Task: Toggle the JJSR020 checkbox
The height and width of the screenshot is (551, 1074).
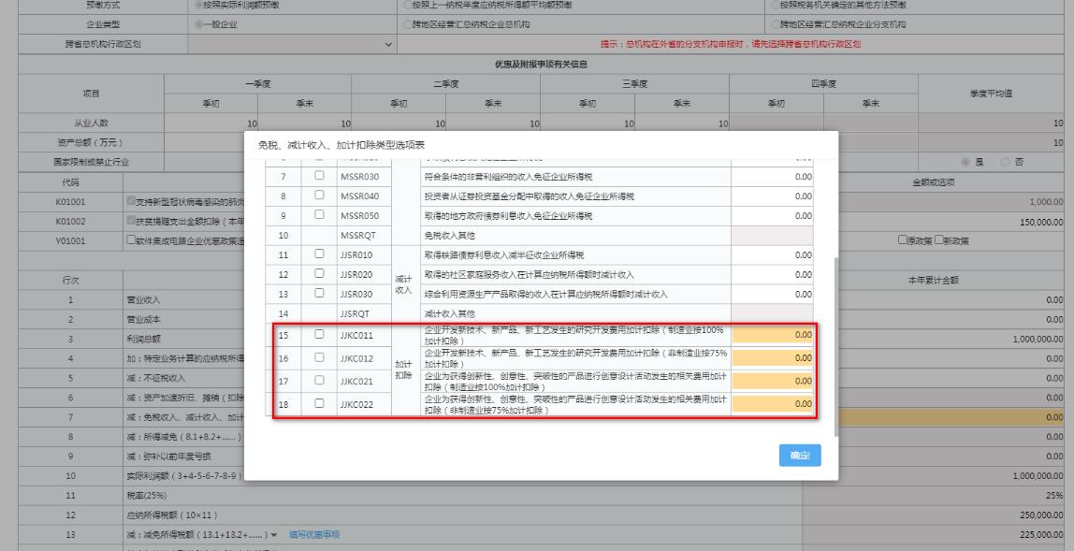Action: click(320, 274)
